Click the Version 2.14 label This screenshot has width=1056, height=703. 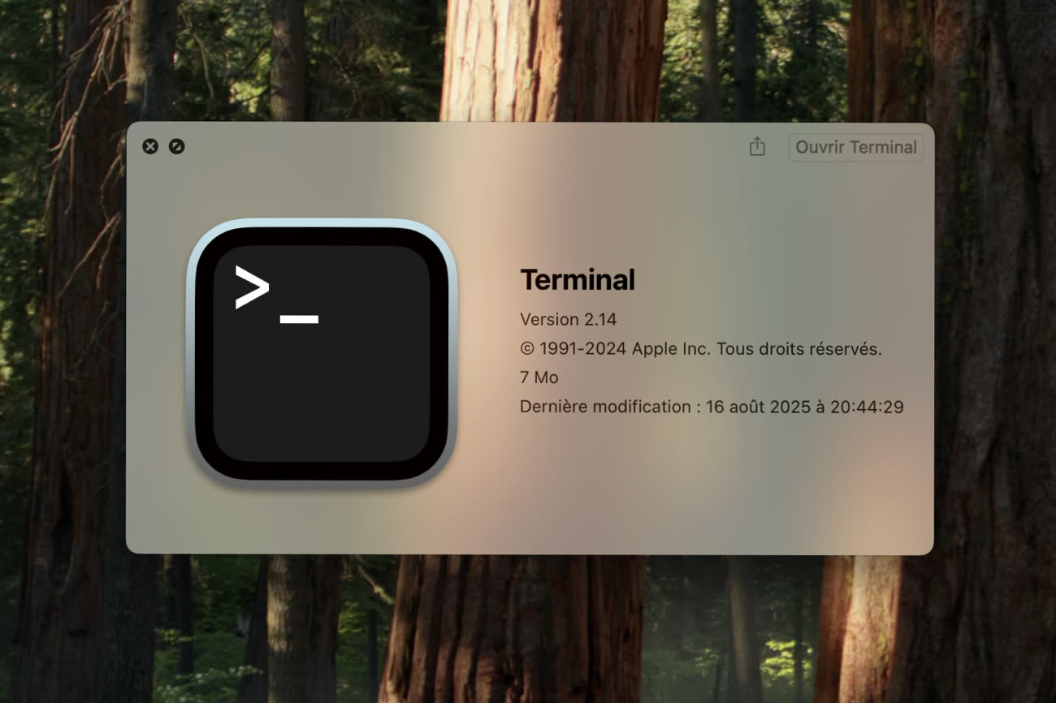pyautogui.click(x=568, y=319)
